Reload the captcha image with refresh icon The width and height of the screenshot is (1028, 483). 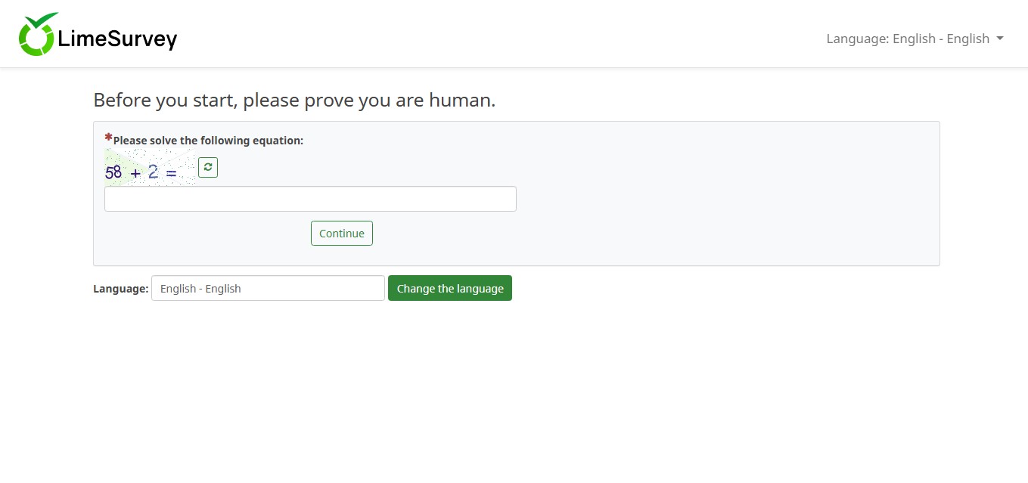(208, 168)
